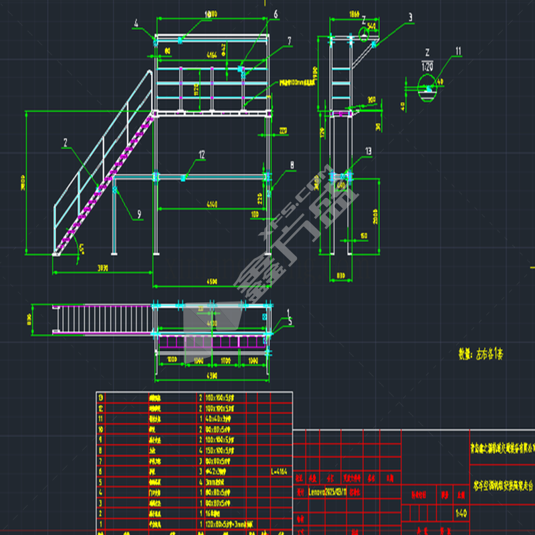Select balloon number 13 in side view
This screenshot has width=535, height=535.
point(368,150)
